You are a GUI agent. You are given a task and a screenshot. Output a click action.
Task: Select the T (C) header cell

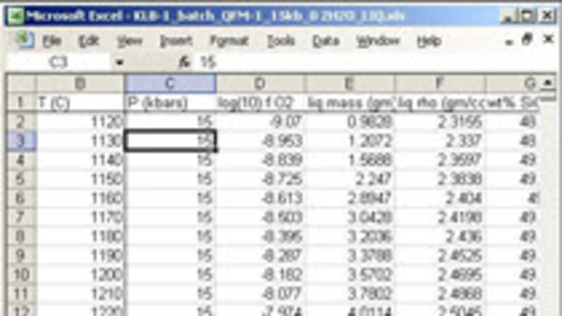(x=80, y=103)
